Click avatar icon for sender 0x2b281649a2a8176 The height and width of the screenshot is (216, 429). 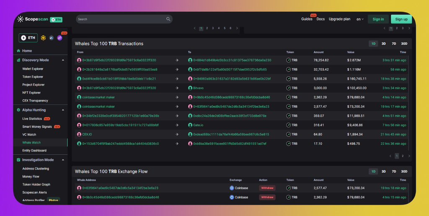pyautogui.click(x=79, y=69)
